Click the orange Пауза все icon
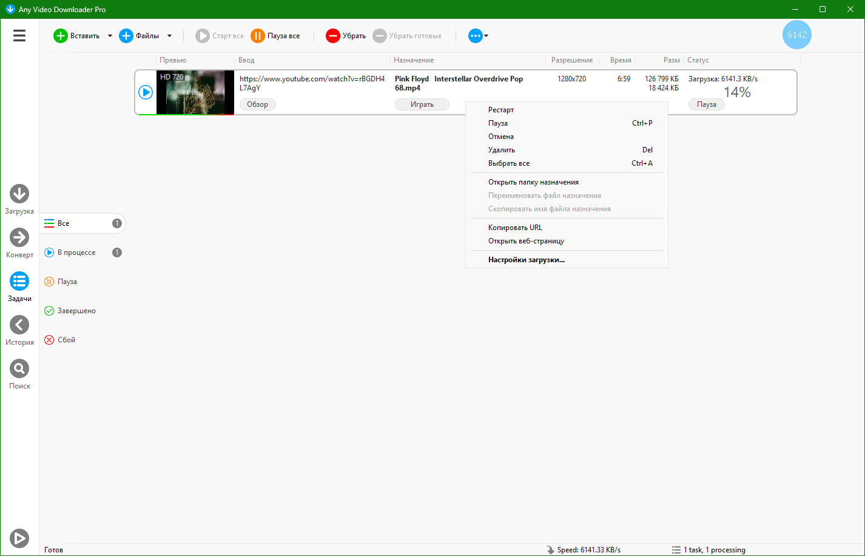This screenshot has height=556, width=865. point(258,36)
